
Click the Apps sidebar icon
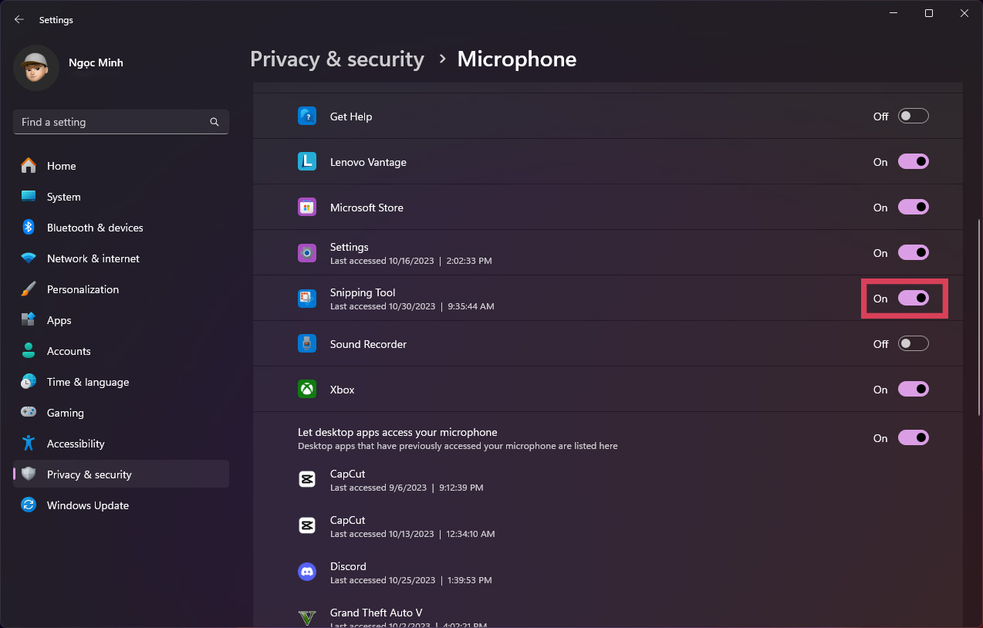click(x=29, y=320)
